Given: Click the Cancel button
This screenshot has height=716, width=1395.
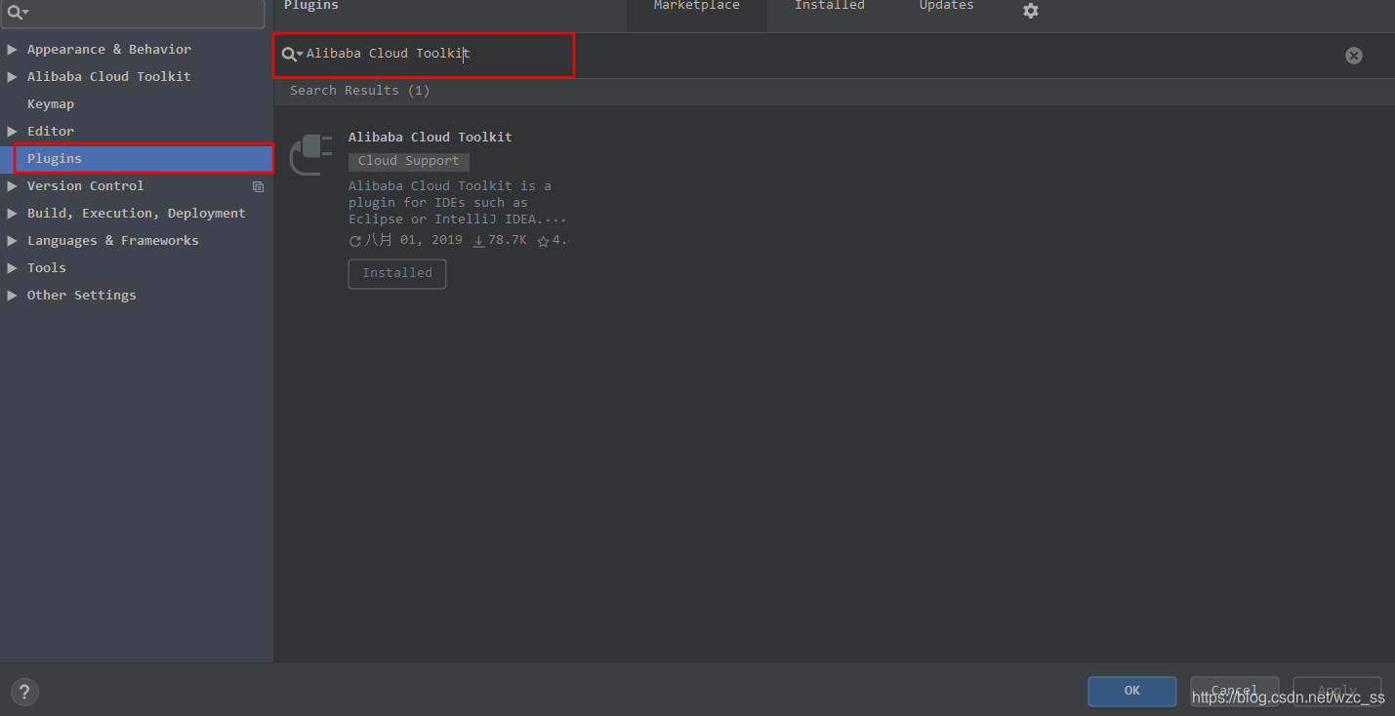Looking at the screenshot, I should pos(1235,691).
